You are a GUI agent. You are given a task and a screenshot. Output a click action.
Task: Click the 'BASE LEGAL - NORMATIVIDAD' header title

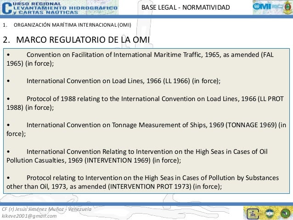(x=186, y=7)
